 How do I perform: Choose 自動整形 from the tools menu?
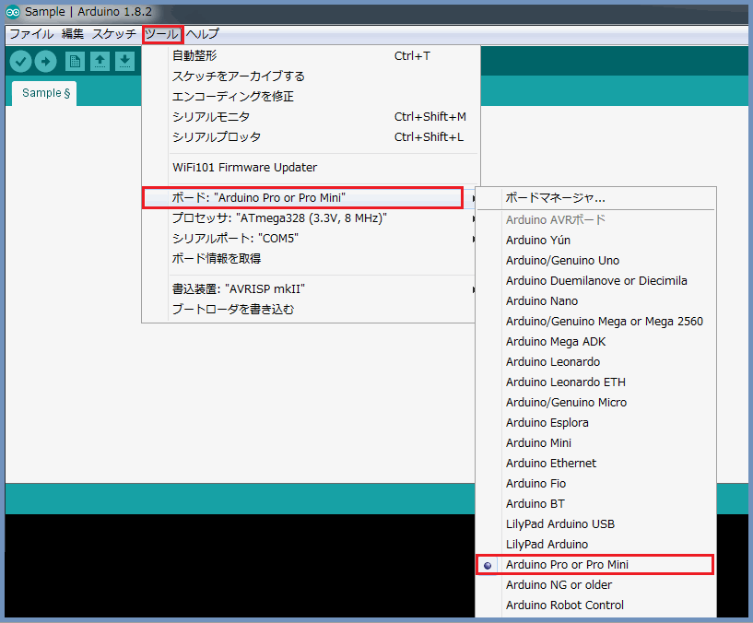(311, 56)
